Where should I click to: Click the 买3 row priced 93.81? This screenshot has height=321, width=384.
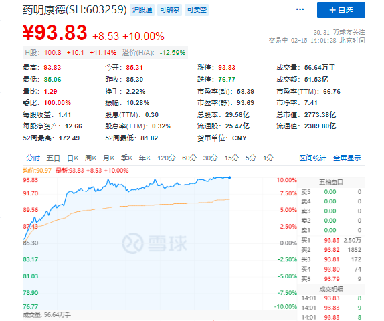331,259
